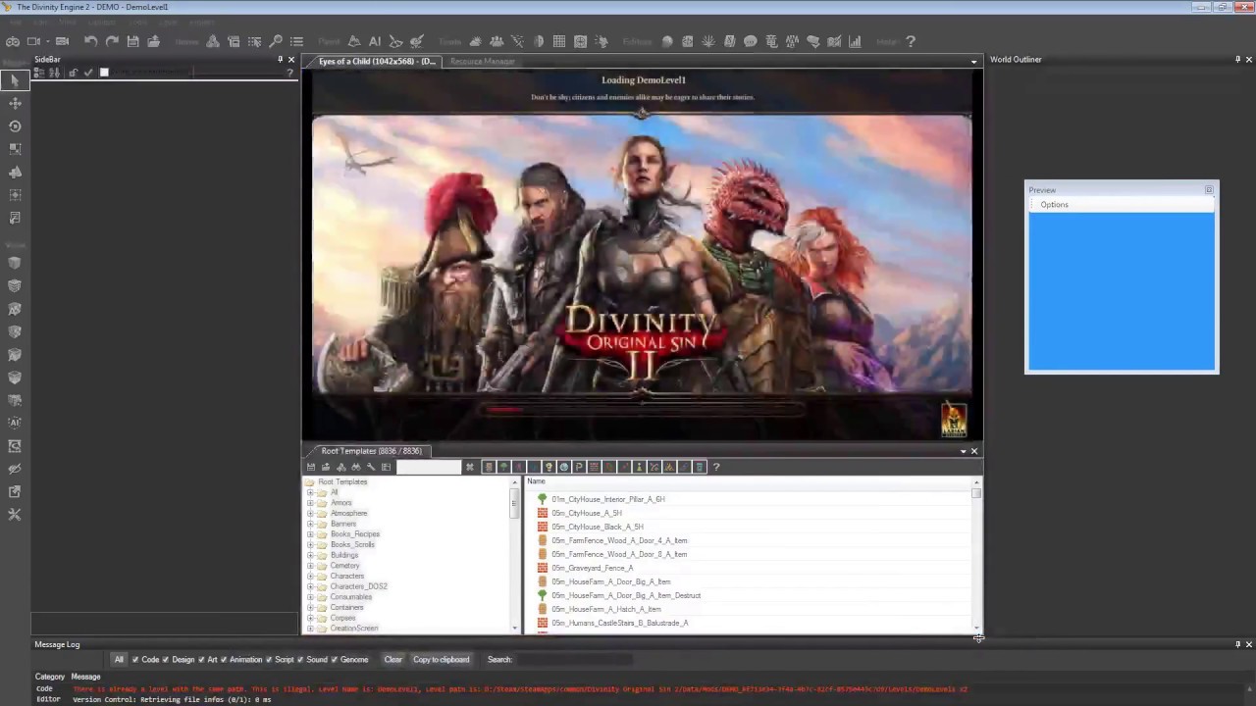Screen dimensions: 1256x706
Task: Click the help question mark in Root Templates toolbar
Action: 716,467
